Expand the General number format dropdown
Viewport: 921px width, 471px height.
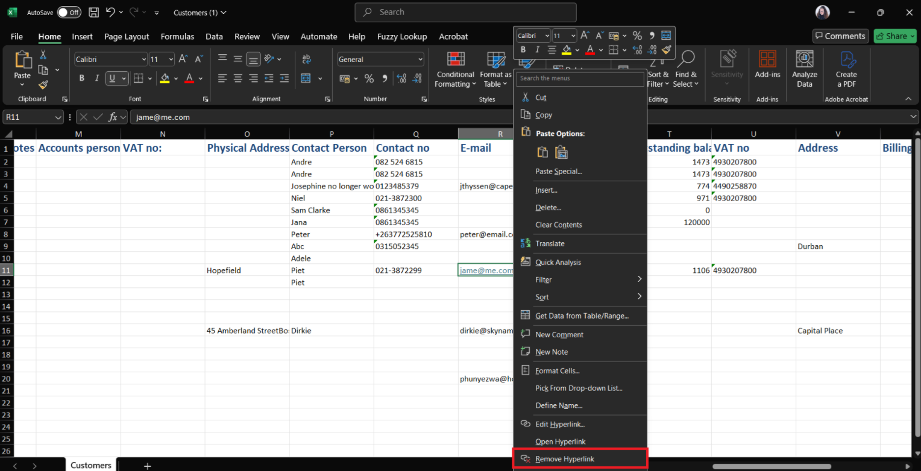[x=420, y=60]
